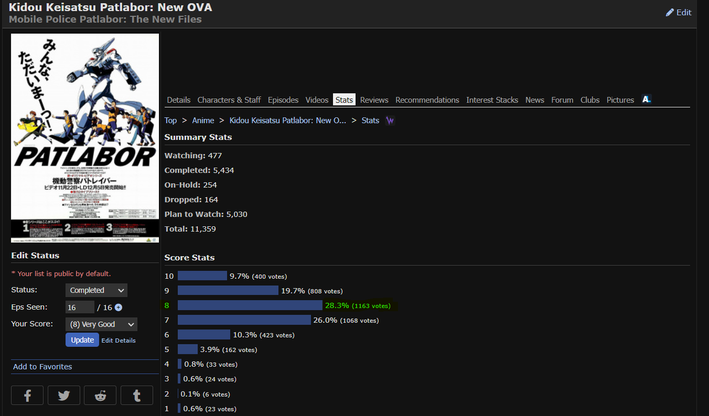
Task: Click the Patlabor poster image
Action: point(85,138)
